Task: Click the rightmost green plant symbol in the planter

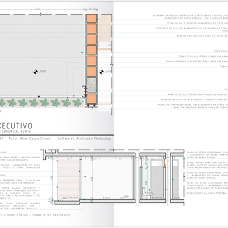Action: pyautogui.click(x=77, y=103)
